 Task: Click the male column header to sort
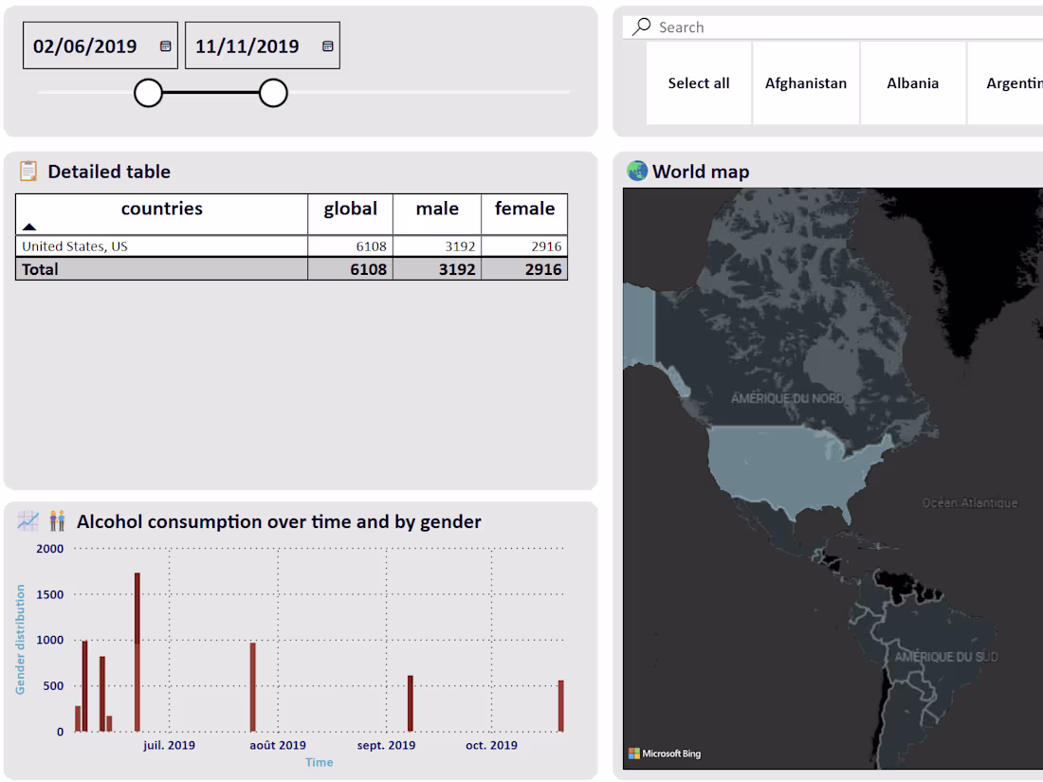[x=436, y=209]
